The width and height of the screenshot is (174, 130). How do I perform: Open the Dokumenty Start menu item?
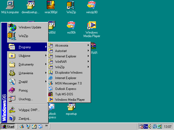pyautogui.click(x=28, y=64)
